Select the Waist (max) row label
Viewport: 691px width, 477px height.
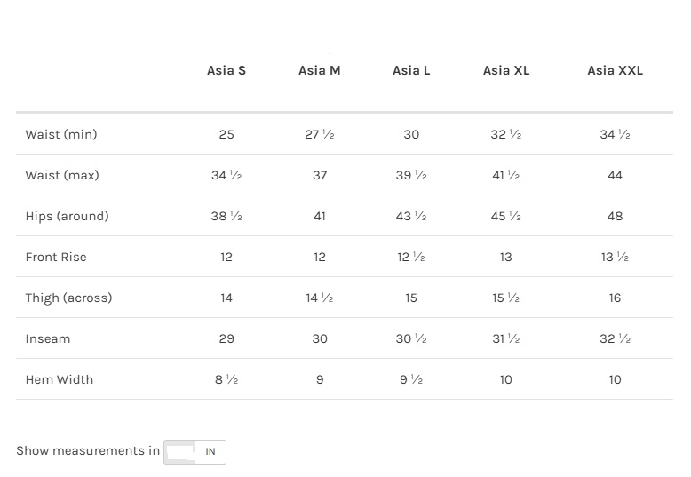click(x=62, y=175)
